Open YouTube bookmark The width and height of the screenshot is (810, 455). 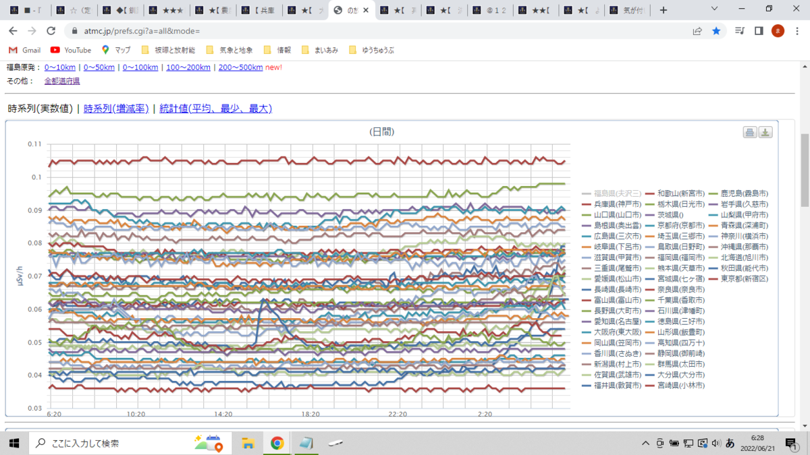pyautogui.click(x=71, y=50)
